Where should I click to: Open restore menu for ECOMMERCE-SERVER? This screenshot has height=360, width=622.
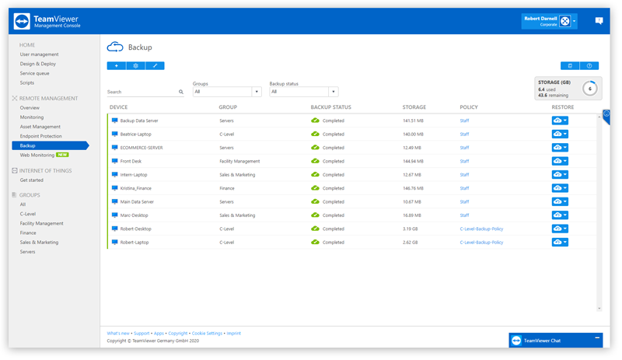click(x=560, y=148)
